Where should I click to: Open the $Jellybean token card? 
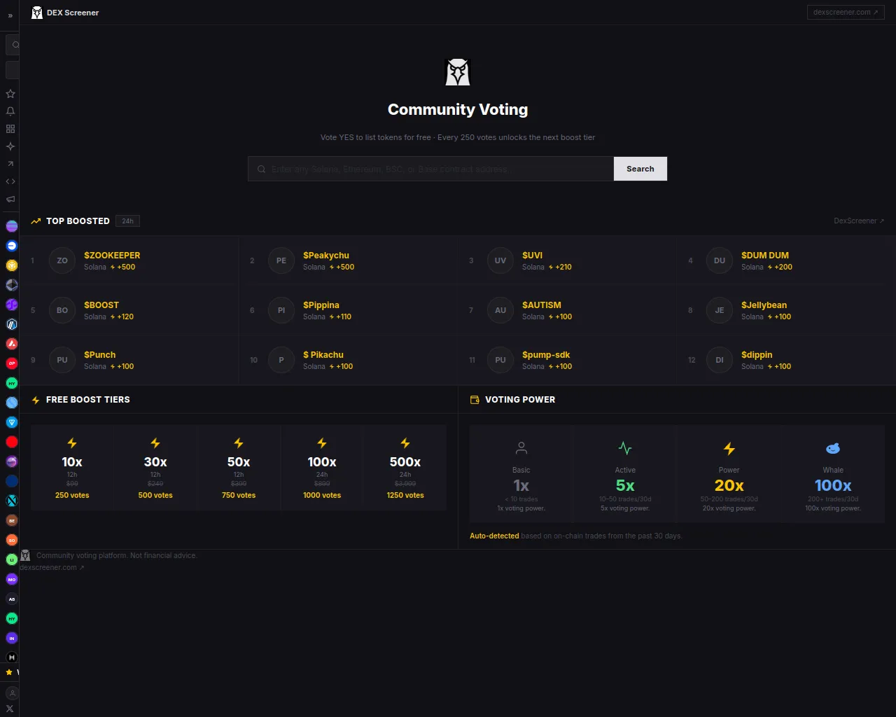(x=786, y=310)
